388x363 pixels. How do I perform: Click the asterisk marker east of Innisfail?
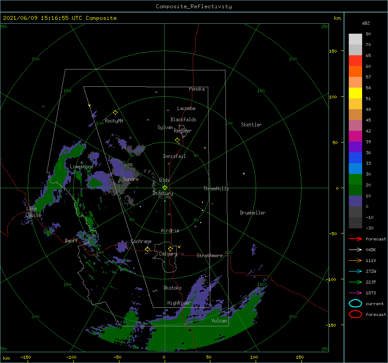click(x=205, y=148)
